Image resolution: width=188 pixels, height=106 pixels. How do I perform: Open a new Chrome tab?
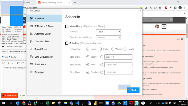[x=75, y=2]
